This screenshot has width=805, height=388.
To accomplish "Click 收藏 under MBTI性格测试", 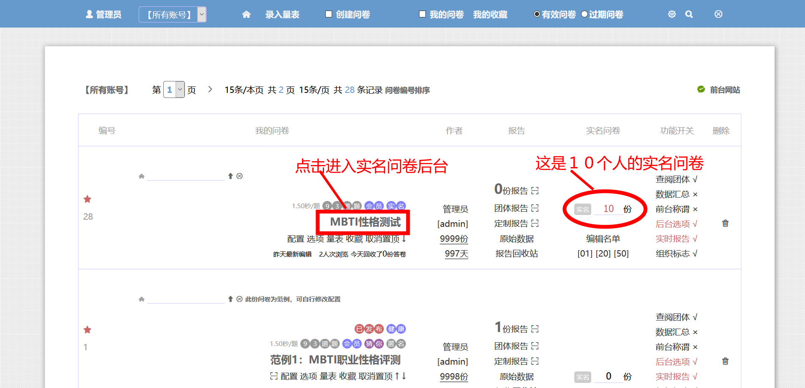I will (x=354, y=239).
